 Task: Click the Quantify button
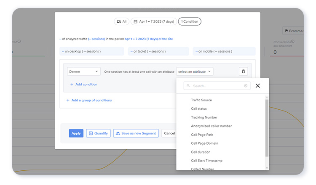coord(98,133)
